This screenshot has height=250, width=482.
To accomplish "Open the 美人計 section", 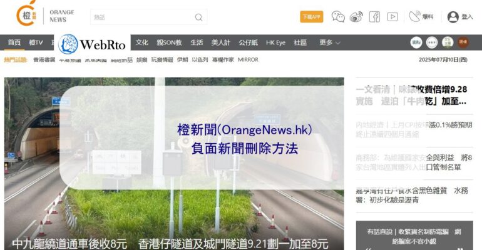I will 221,42.
